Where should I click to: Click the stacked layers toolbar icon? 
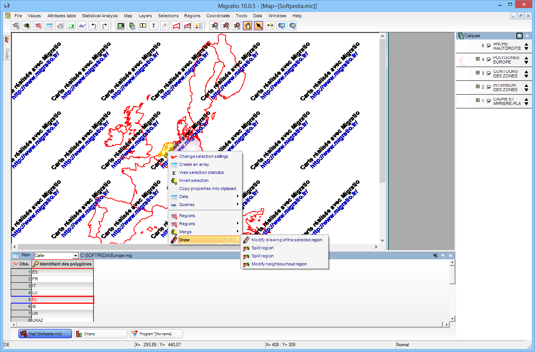(132, 26)
